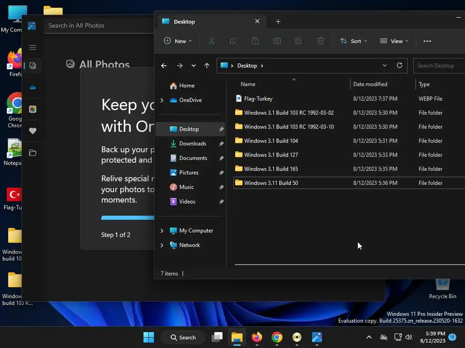Screen dimensions: 465x348
Task: Open OneDrive cloud icon in Photos sidebar
Action: pyautogui.click(x=33, y=87)
